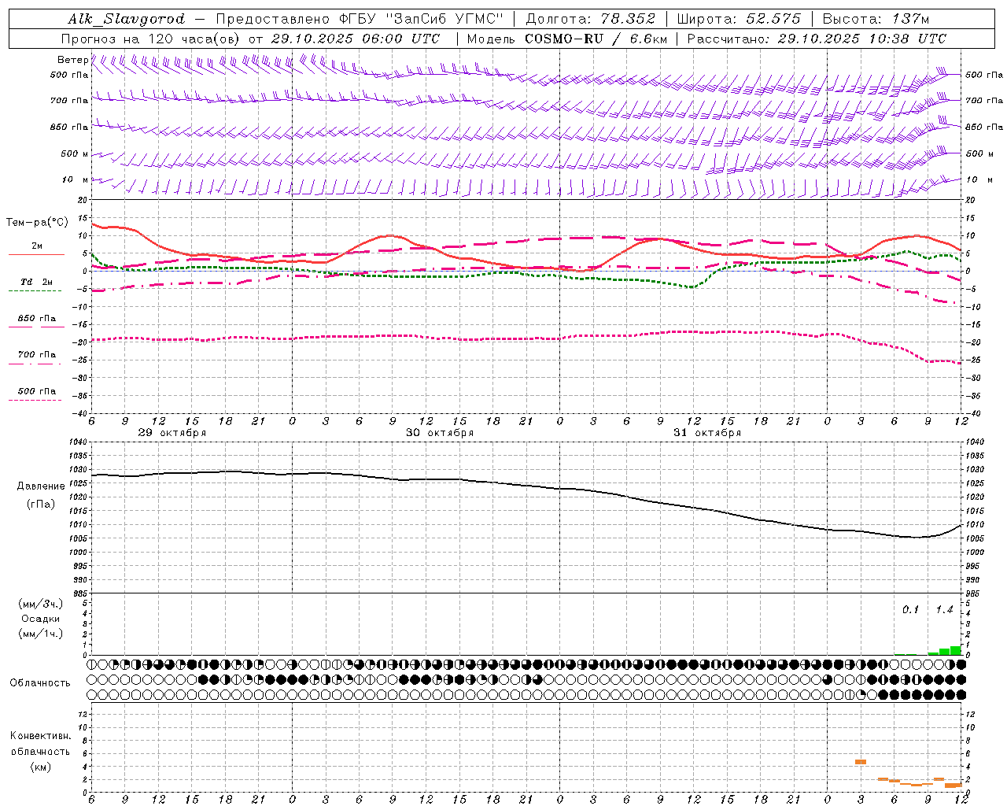Click the Облачность cloudiness row label
This screenshot has width=1007, height=806.
click(x=40, y=683)
